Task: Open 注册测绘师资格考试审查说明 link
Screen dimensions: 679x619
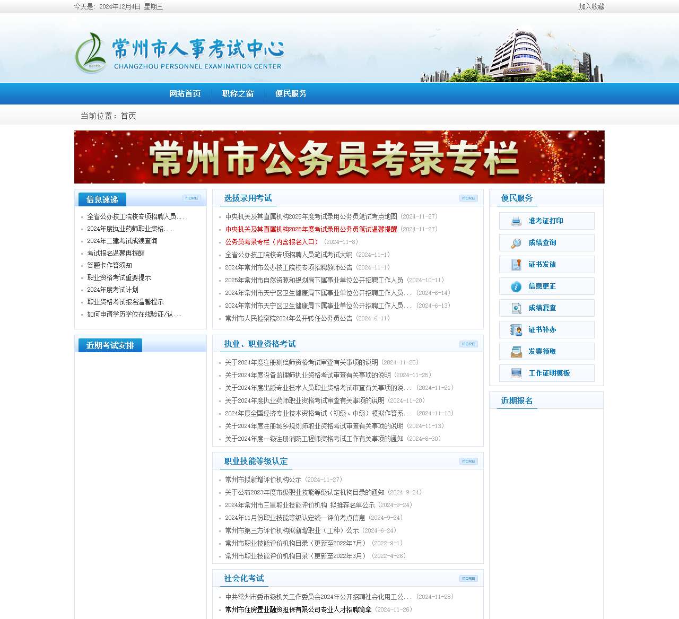Action: [x=301, y=362]
